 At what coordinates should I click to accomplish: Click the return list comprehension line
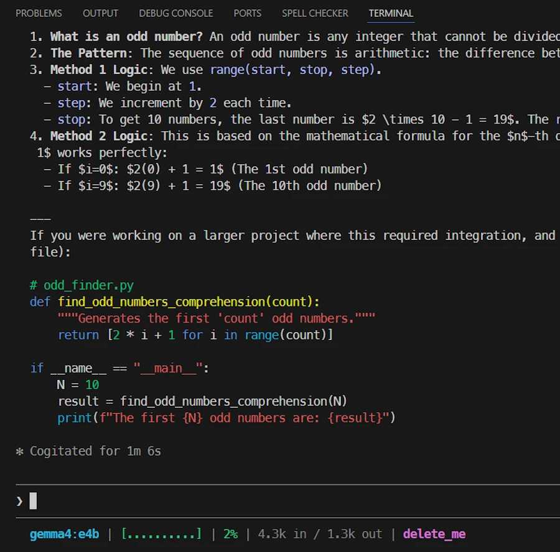[x=195, y=335]
